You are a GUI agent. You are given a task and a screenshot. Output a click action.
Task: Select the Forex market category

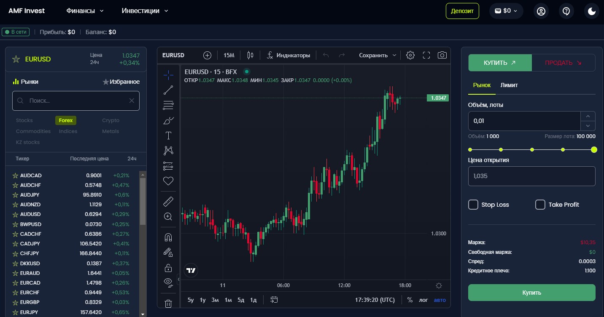coord(66,120)
